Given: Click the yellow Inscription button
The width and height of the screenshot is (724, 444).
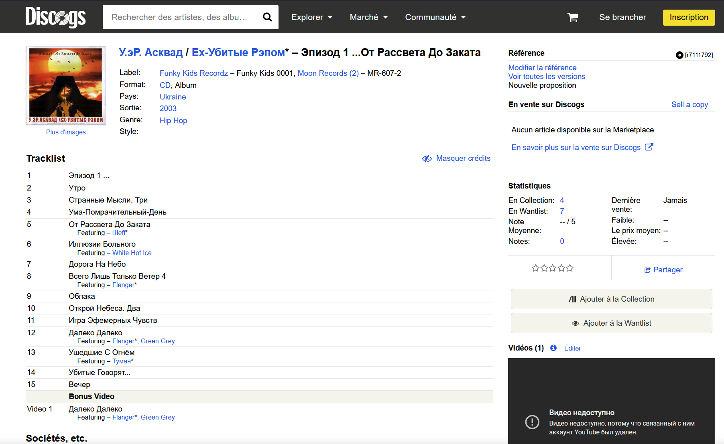Looking at the screenshot, I should pos(689,17).
